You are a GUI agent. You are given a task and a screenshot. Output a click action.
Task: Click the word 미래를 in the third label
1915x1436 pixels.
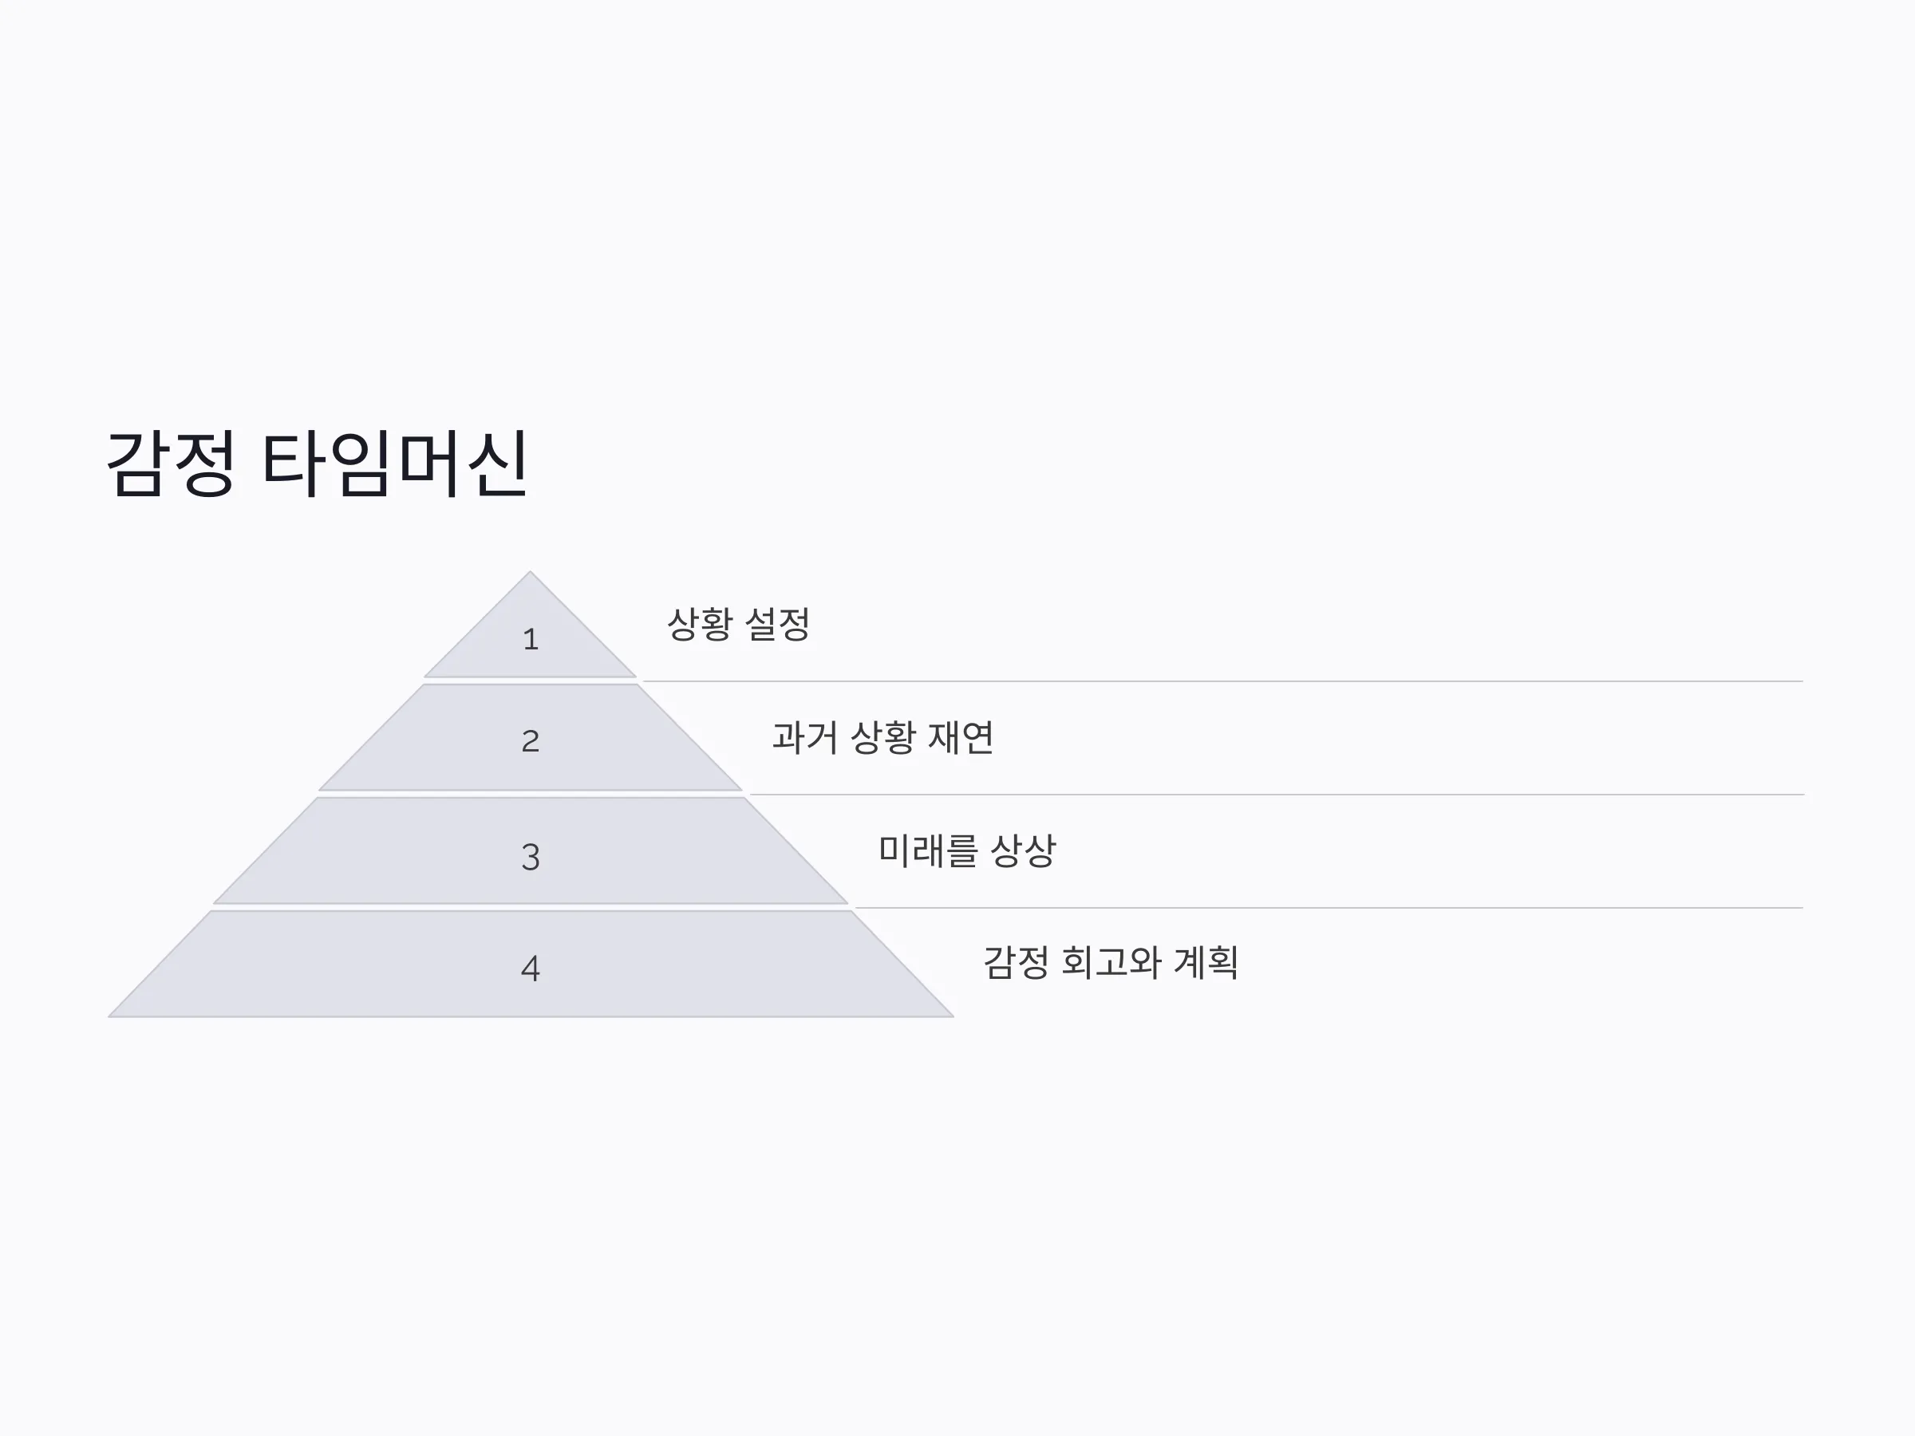coord(927,851)
